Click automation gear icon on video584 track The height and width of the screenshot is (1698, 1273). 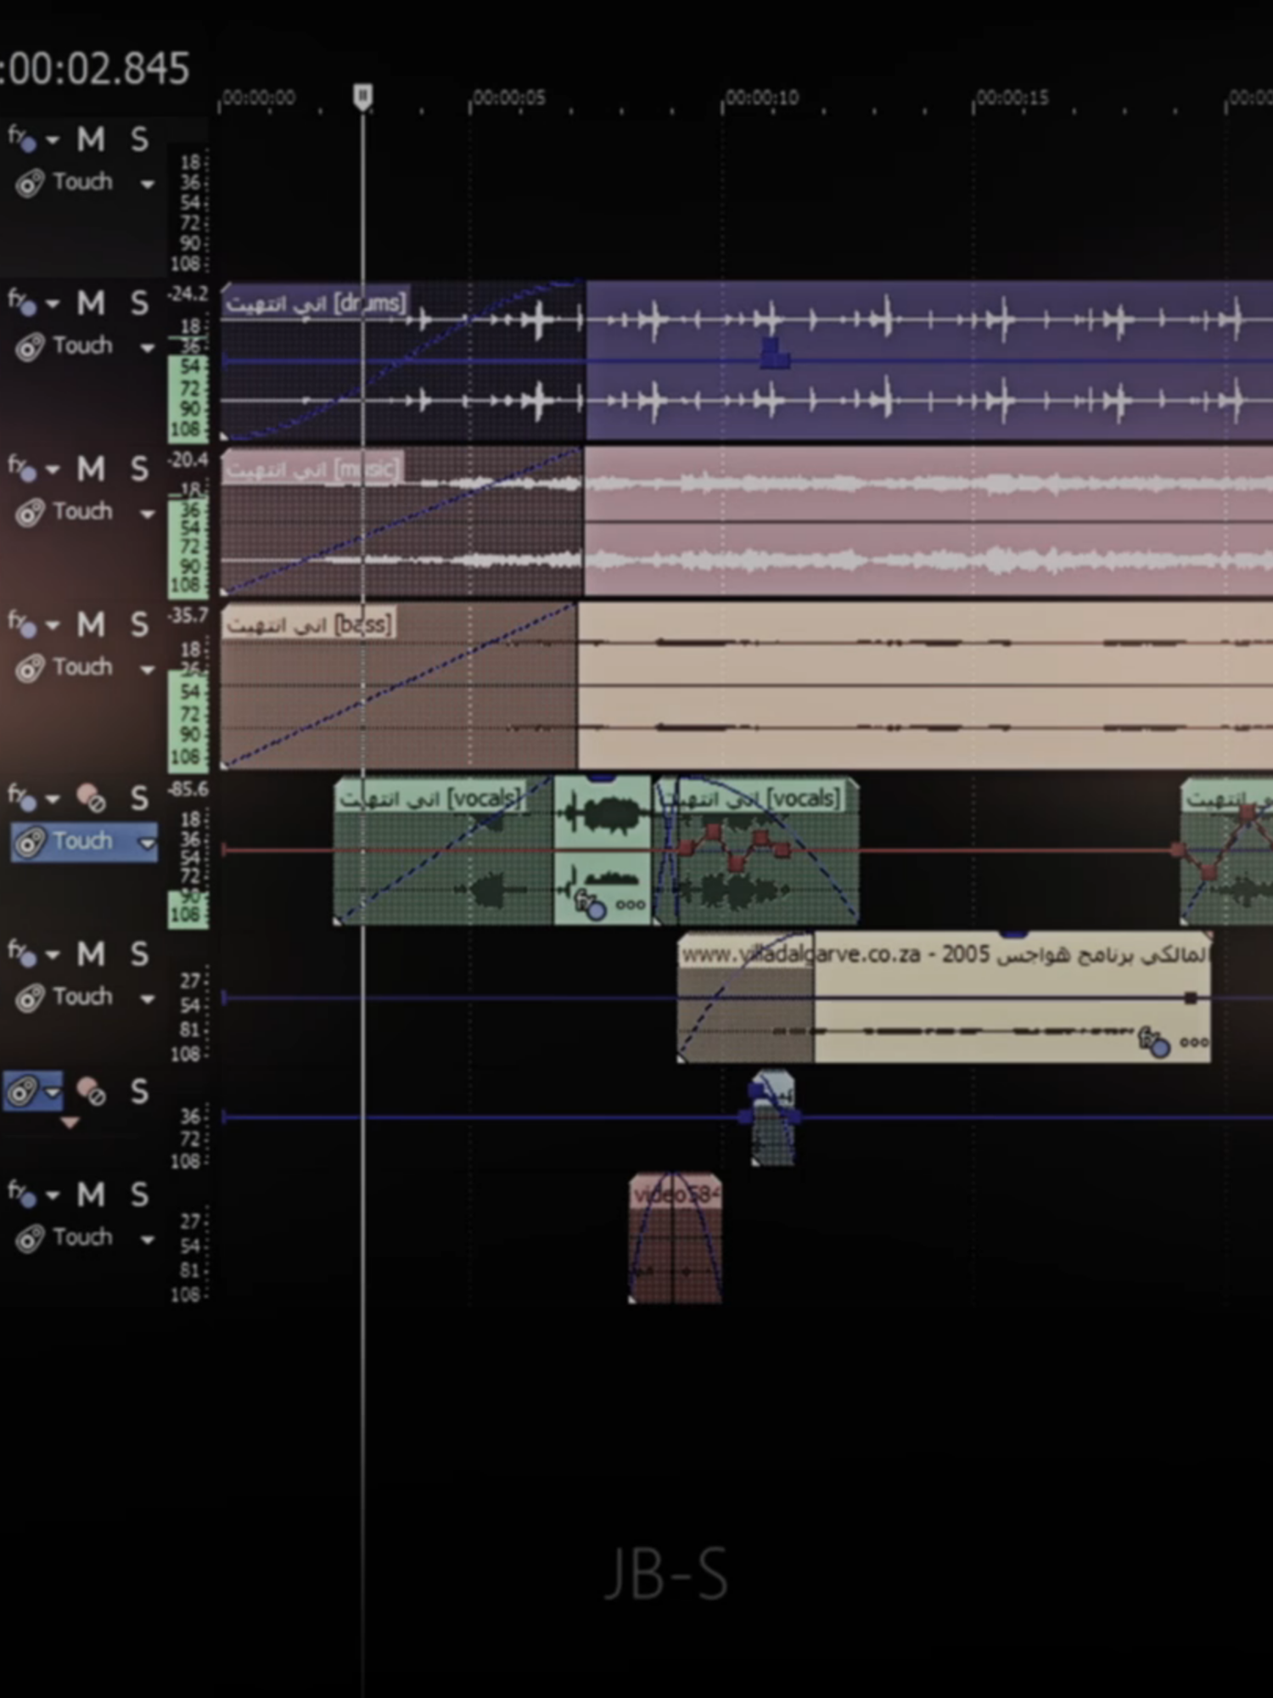(30, 1239)
